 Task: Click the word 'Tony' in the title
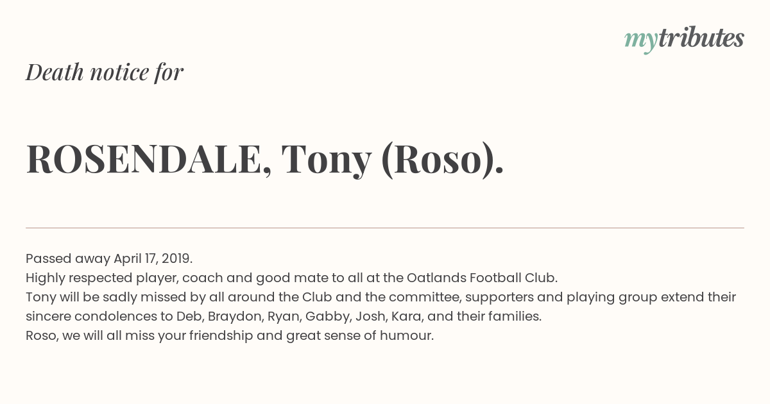326,160
